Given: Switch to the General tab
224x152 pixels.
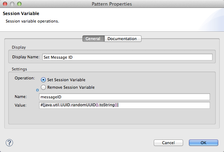Looking at the screenshot, I should click(x=94, y=39).
